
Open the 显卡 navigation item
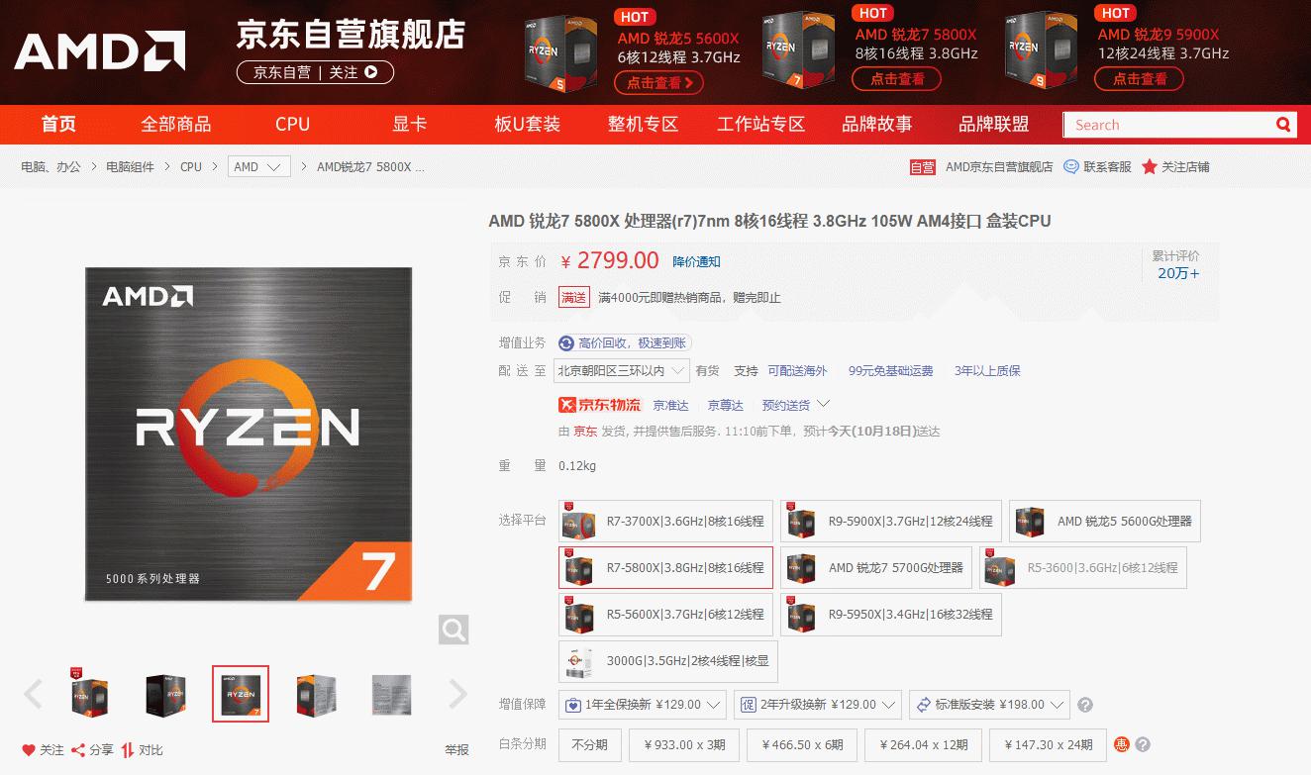(x=410, y=124)
